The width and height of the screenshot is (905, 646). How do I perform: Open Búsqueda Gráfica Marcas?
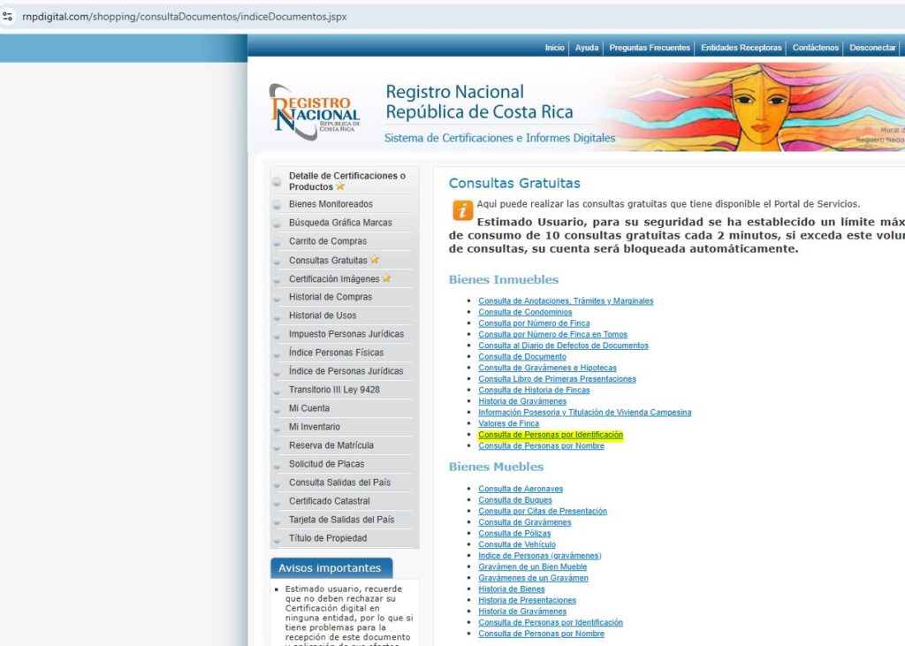340,223
